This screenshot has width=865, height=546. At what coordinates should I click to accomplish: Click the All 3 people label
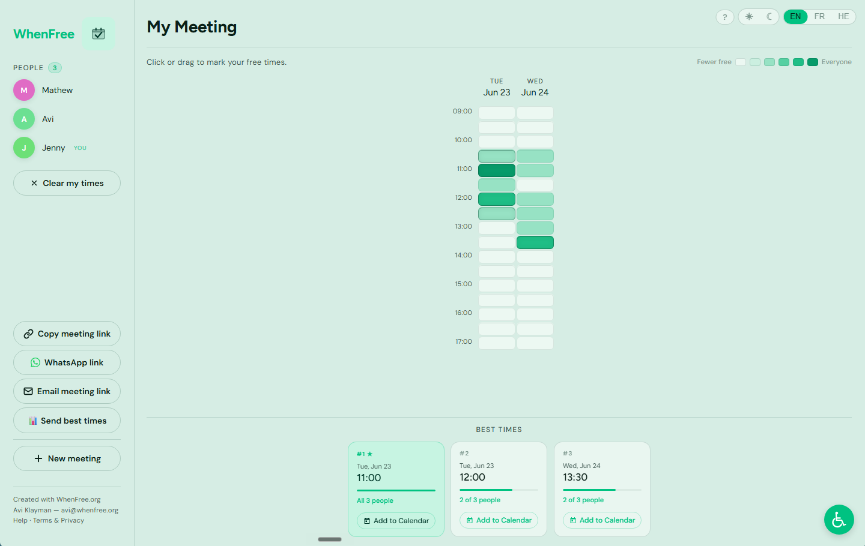[375, 500]
